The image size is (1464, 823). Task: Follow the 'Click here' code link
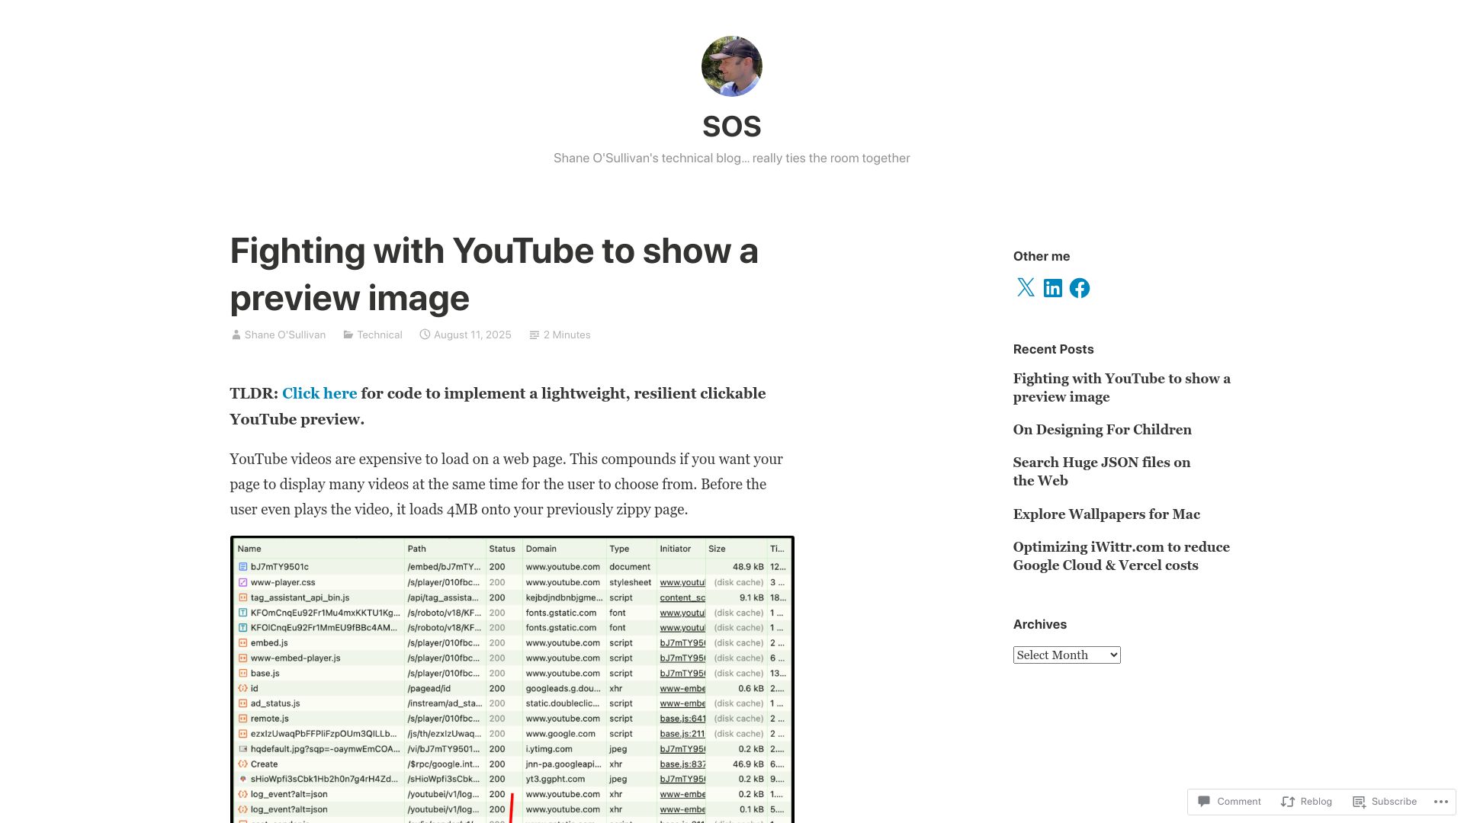click(x=319, y=393)
